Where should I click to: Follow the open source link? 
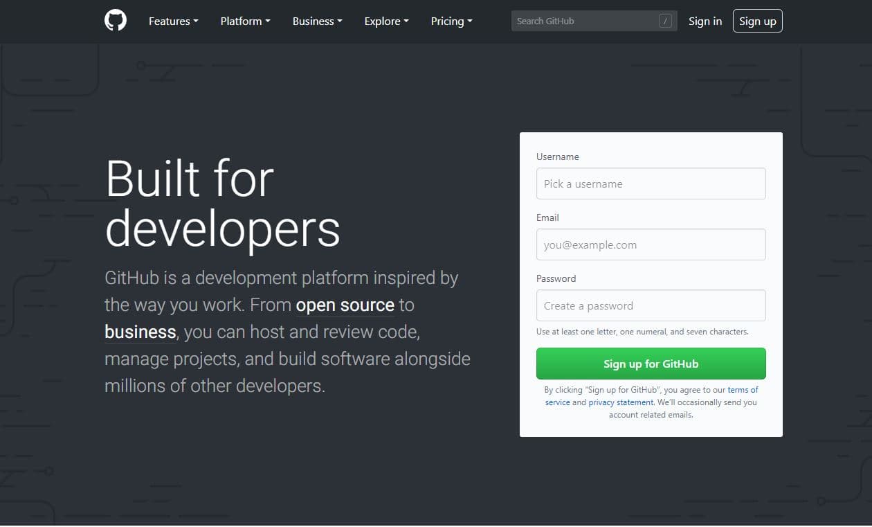tap(345, 305)
